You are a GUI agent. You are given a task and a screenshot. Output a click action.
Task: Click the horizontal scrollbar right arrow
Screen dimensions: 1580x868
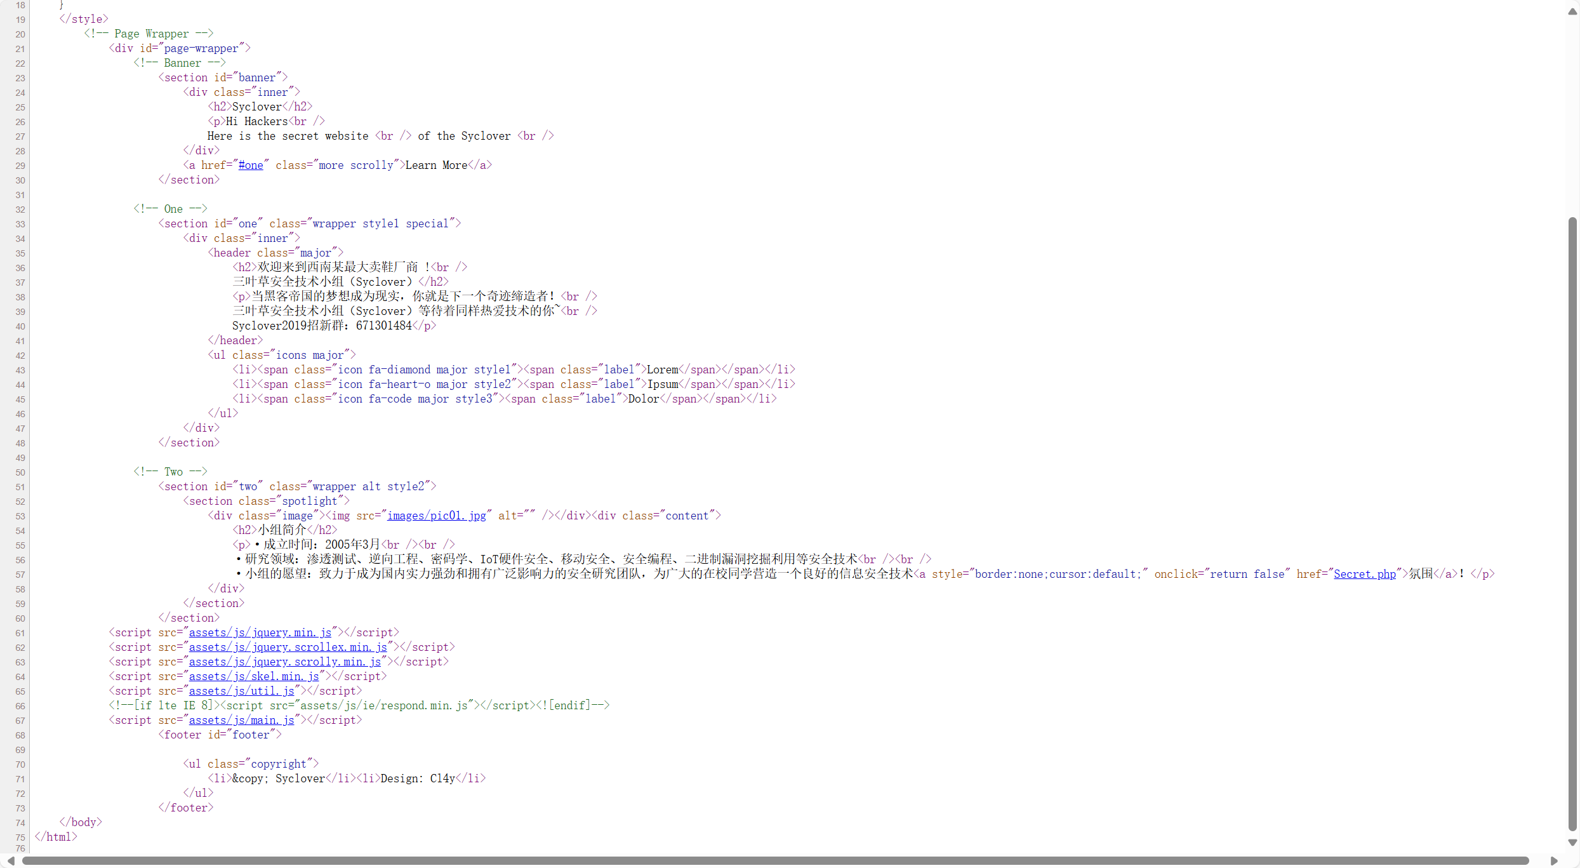pos(1554,861)
